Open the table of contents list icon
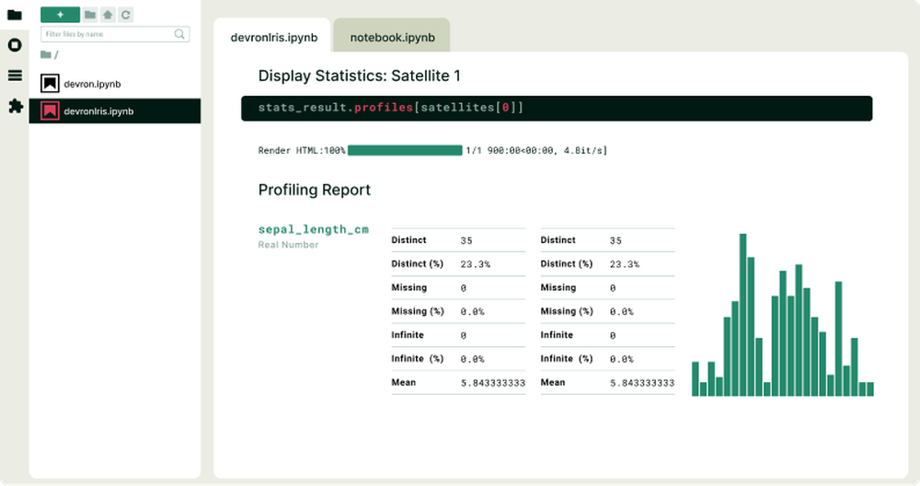This screenshot has height=486, width=920. (15, 75)
